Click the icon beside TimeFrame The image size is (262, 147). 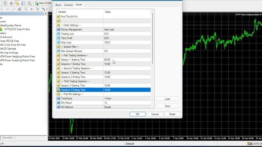pos(59,98)
